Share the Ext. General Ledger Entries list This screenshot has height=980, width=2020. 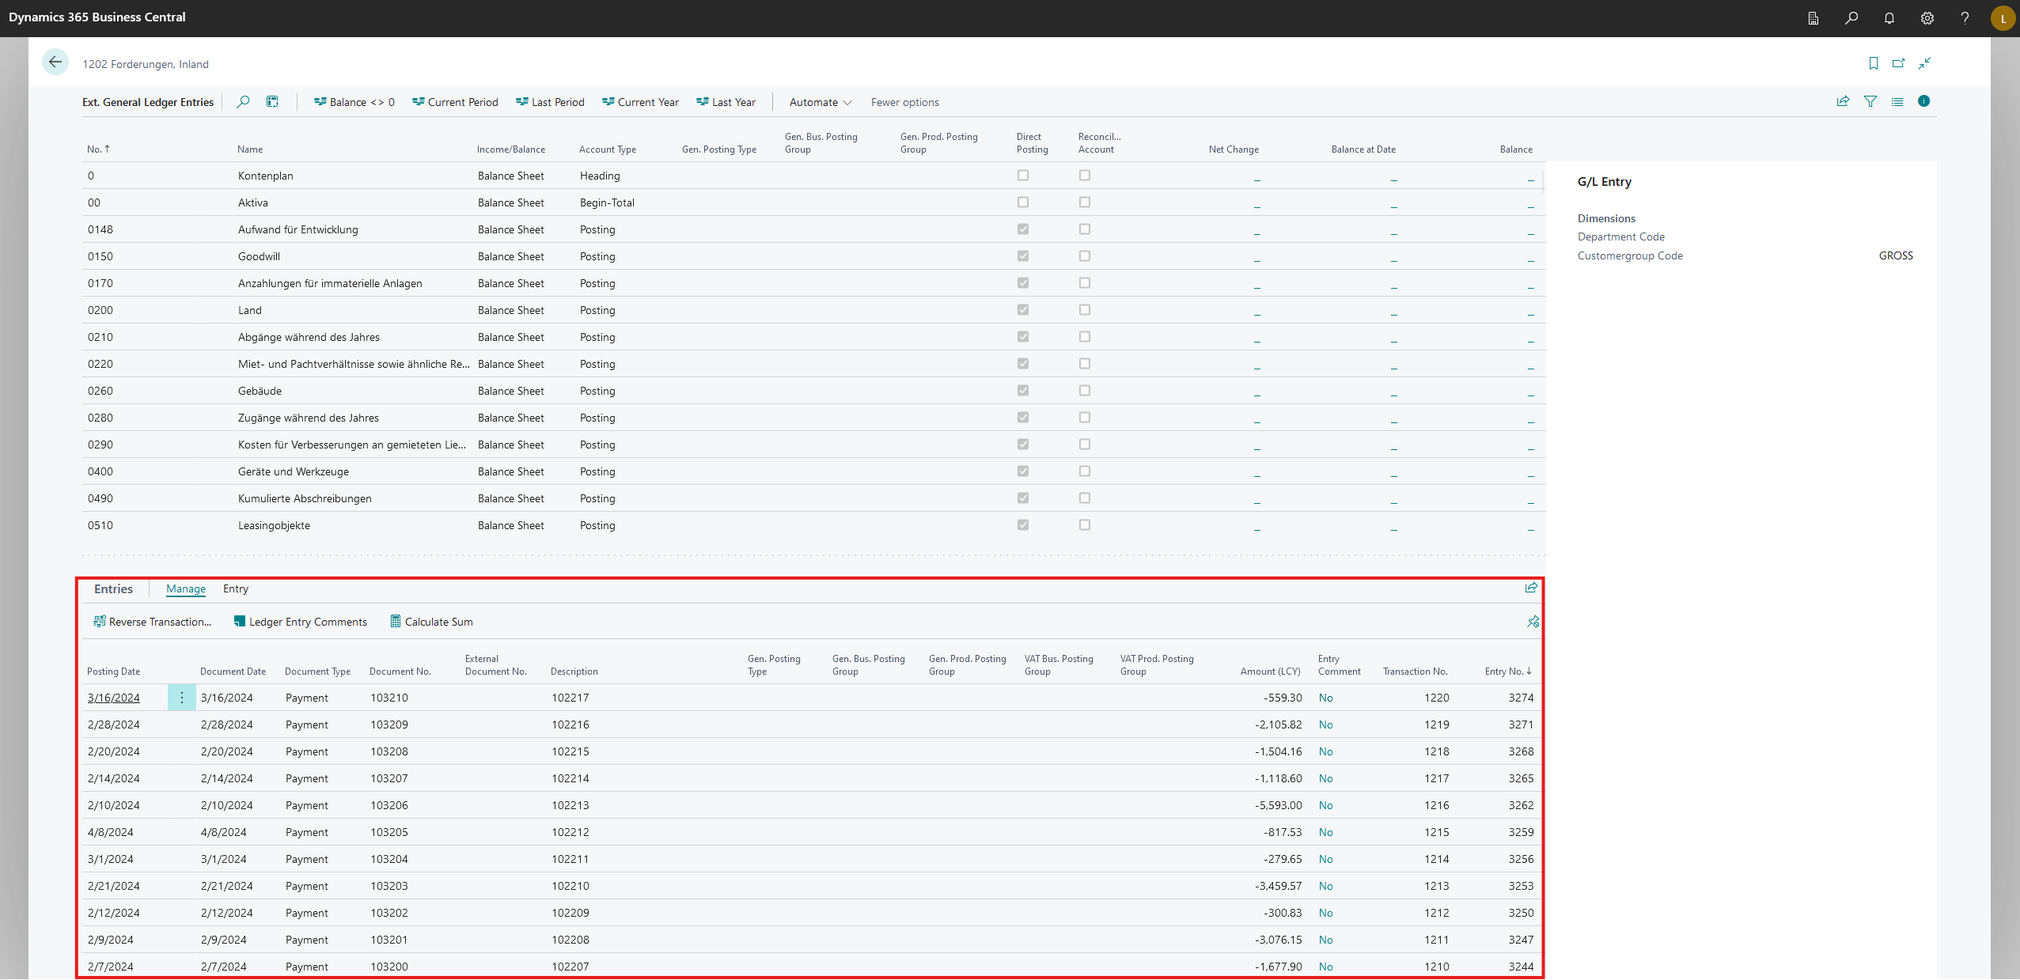point(1843,101)
